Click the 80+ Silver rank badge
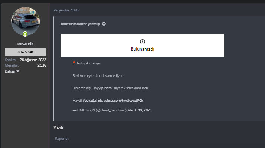Viewport: 265px width, 148px height. click(x=25, y=52)
